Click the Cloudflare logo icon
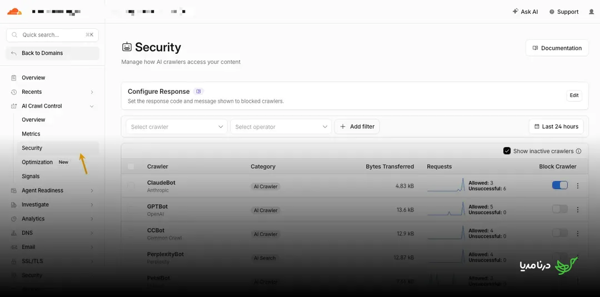The width and height of the screenshot is (600, 297). (14, 12)
